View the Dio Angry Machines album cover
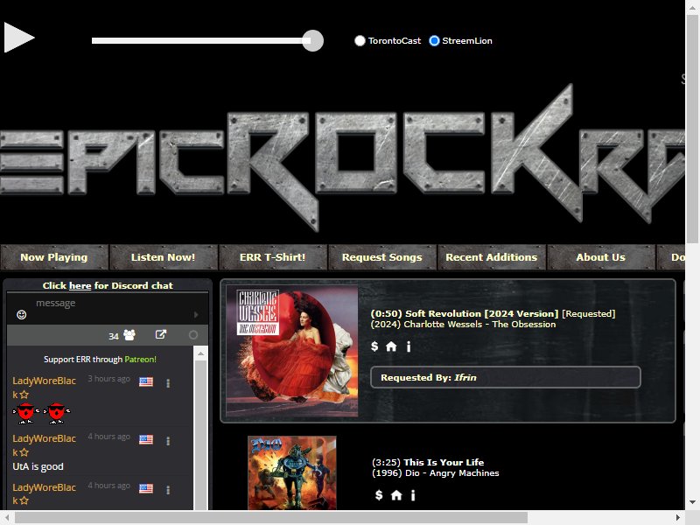Screen dimensions: 700x525 point(292,472)
